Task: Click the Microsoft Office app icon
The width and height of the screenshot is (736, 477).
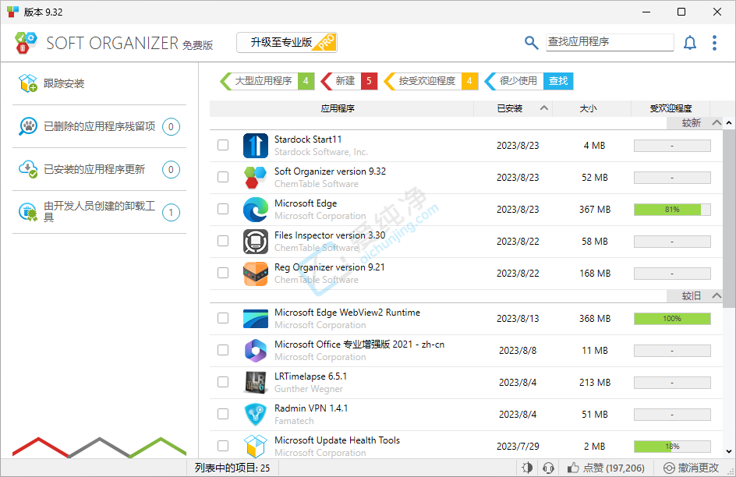Action: (x=256, y=351)
